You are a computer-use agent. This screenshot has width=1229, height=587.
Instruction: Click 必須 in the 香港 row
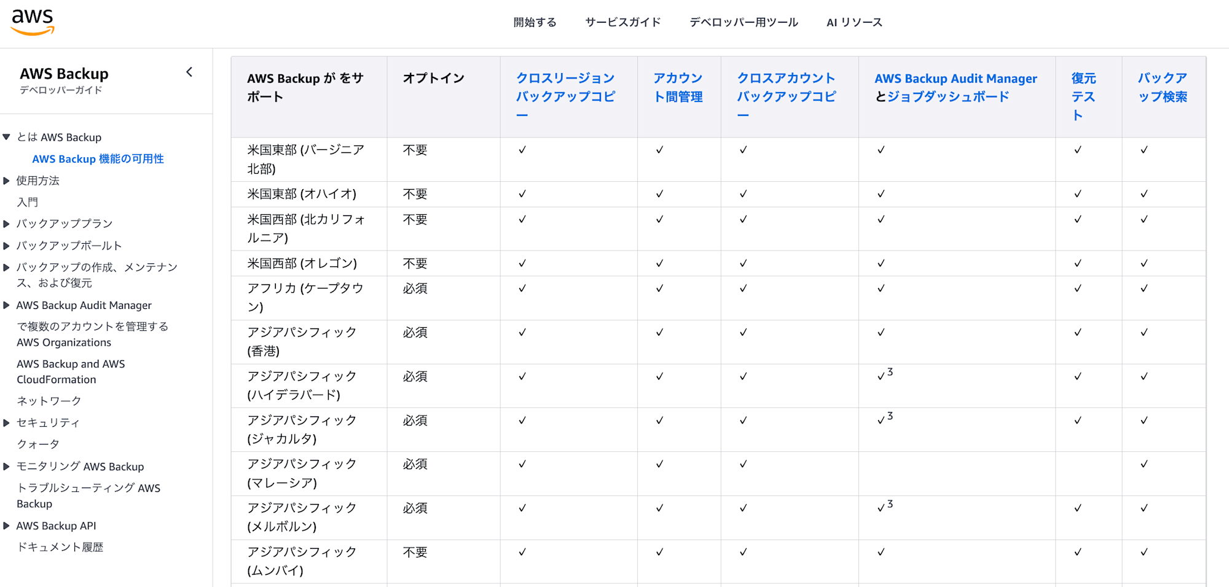pyautogui.click(x=415, y=332)
